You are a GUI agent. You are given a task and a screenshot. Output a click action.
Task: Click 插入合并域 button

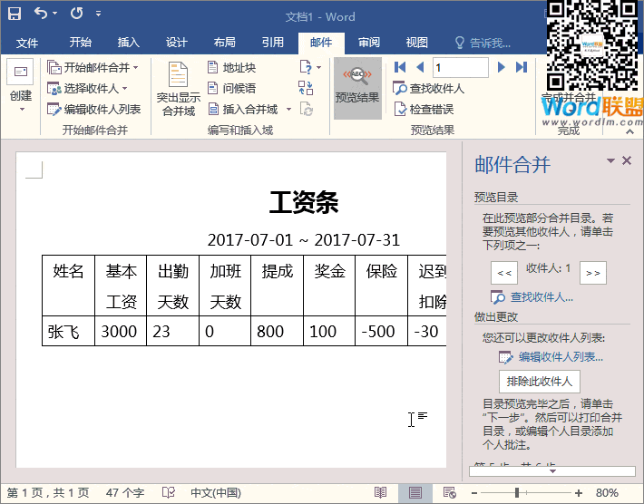(243, 109)
